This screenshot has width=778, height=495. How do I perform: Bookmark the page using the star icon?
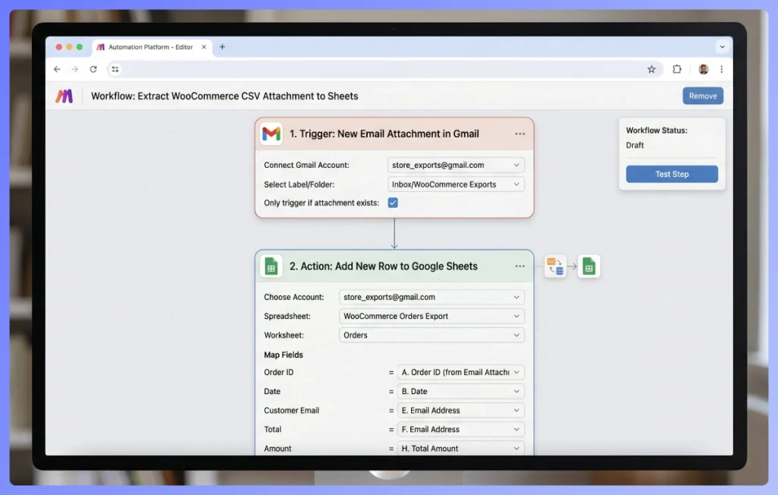pos(652,69)
